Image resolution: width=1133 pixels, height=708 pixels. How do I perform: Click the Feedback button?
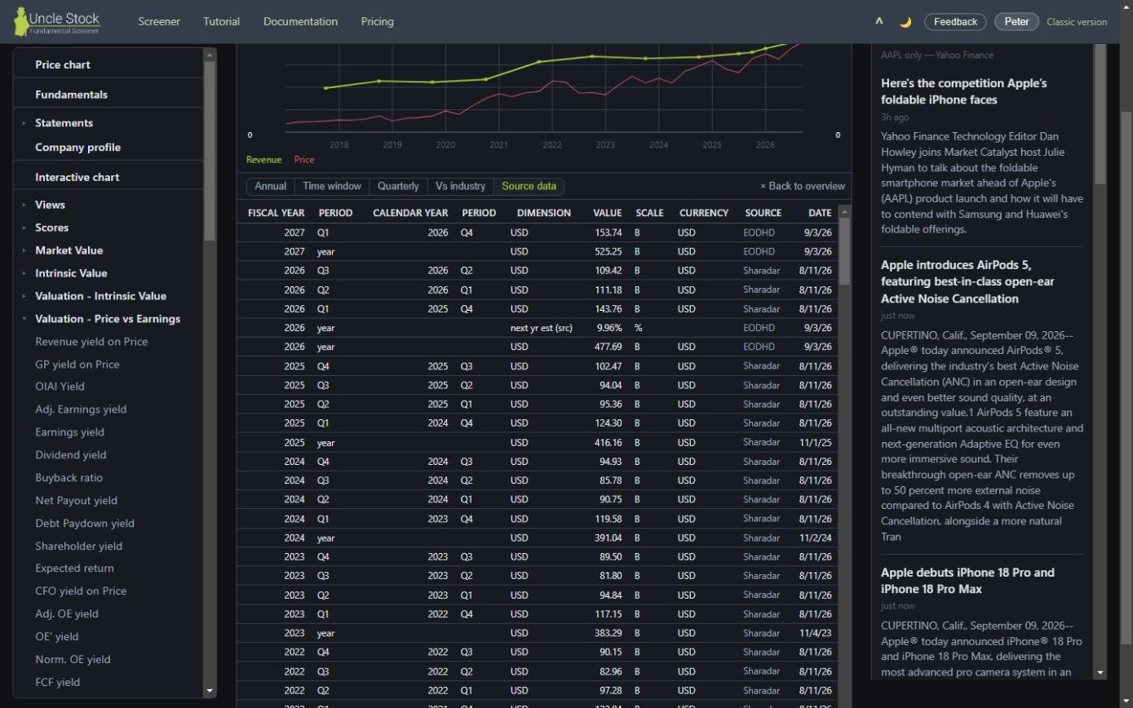point(955,22)
